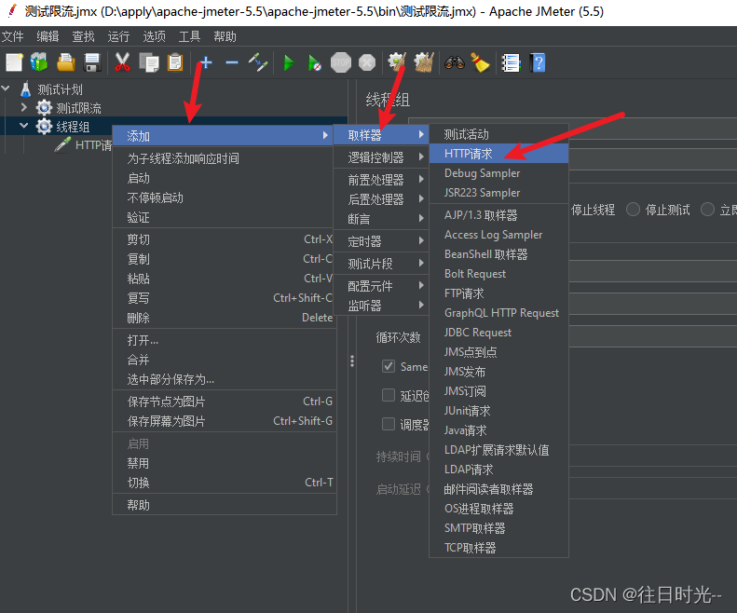Open the 前置处理器 submenu
The height and width of the screenshot is (613, 737).
[381, 180]
